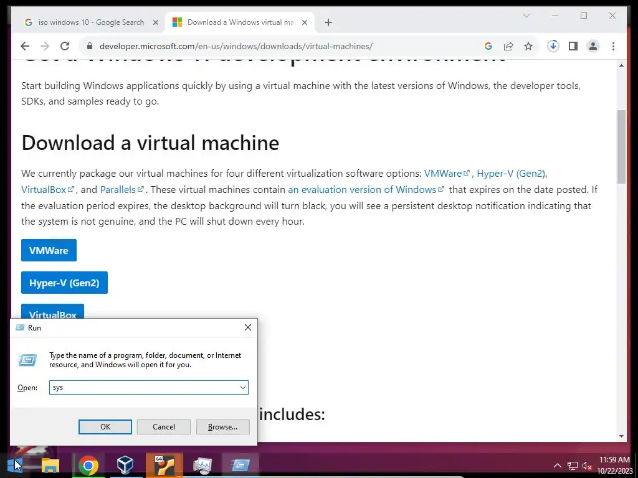Screen dimensions: 638x478
Task: Click the address bar URL
Action: pyautogui.click(x=236, y=46)
